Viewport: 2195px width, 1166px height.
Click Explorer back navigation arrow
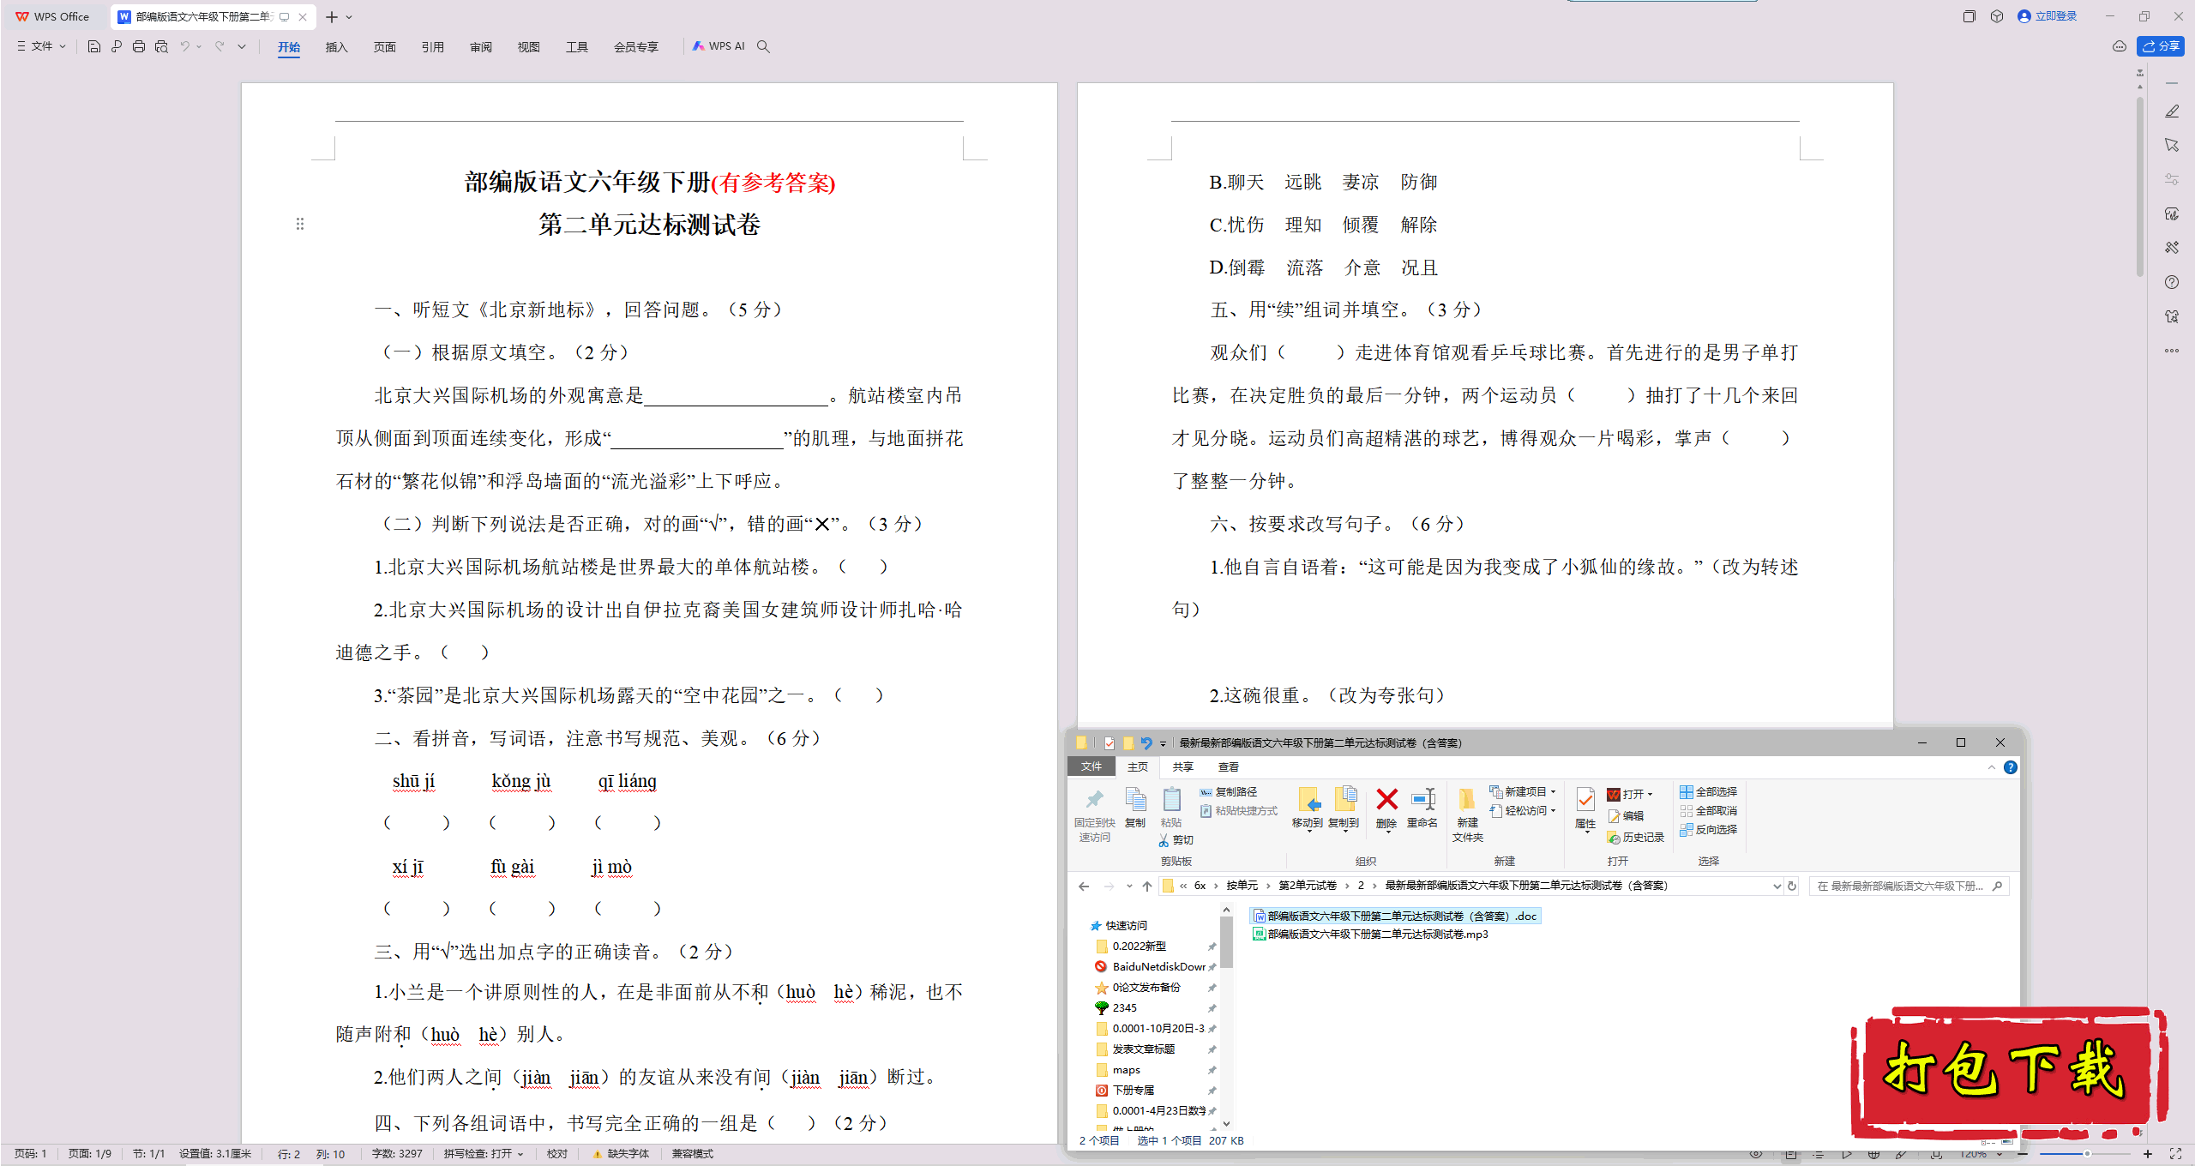pyautogui.click(x=1084, y=886)
